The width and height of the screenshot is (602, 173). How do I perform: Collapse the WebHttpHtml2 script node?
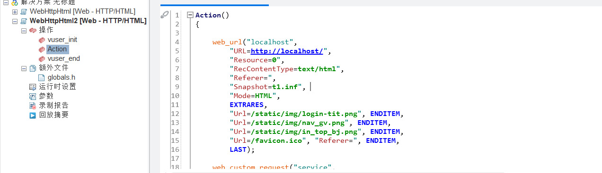tap(15, 21)
